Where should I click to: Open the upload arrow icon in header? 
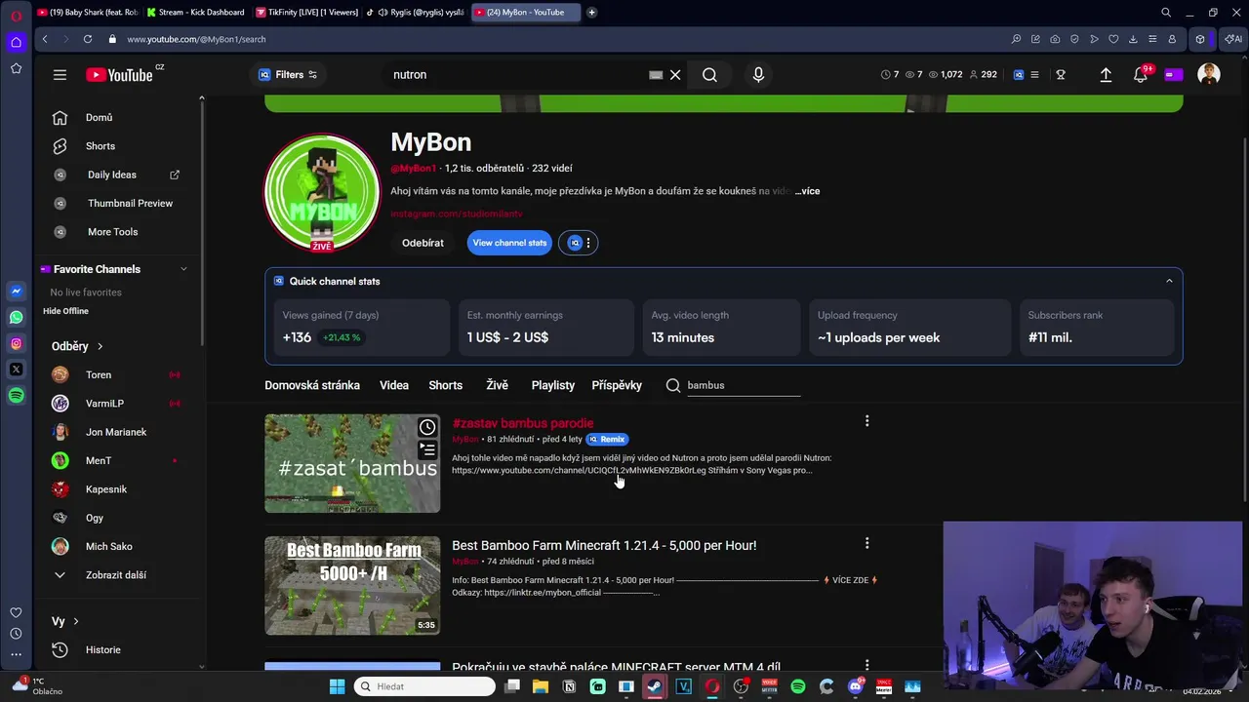[x=1106, y=75]
